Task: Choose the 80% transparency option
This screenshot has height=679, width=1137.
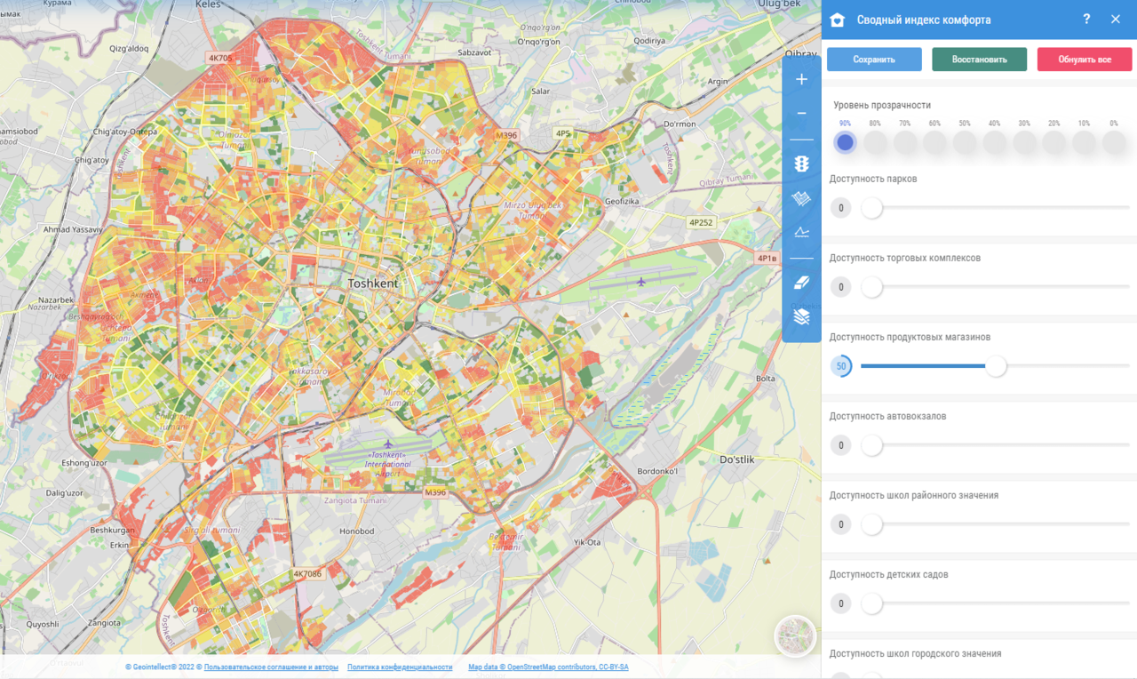Action: (x=875, y=142)
